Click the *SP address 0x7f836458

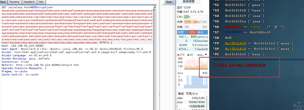coord(235,49)
